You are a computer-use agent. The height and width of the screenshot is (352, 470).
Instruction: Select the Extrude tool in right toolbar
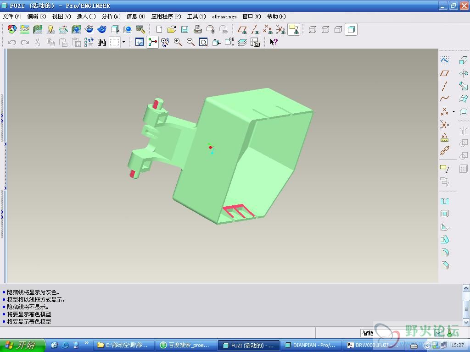[464, 60]
